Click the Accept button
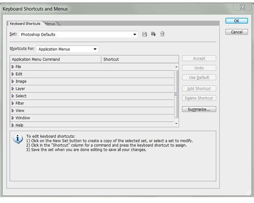The height and width of the screenshot is (203, 254). point(199,58)
